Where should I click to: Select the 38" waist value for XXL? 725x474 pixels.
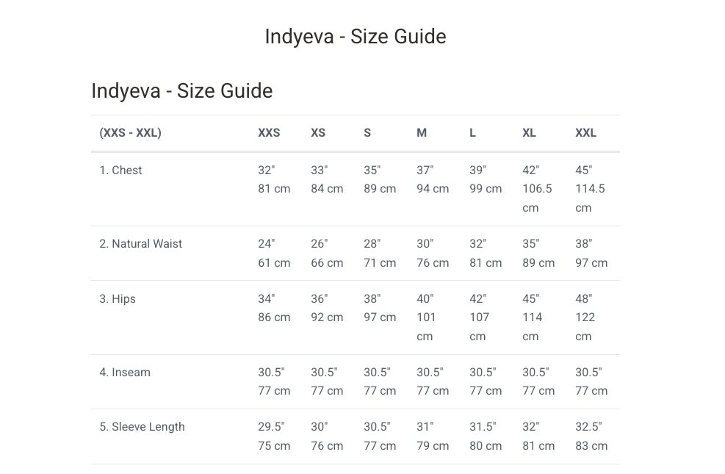pos(583,244)
